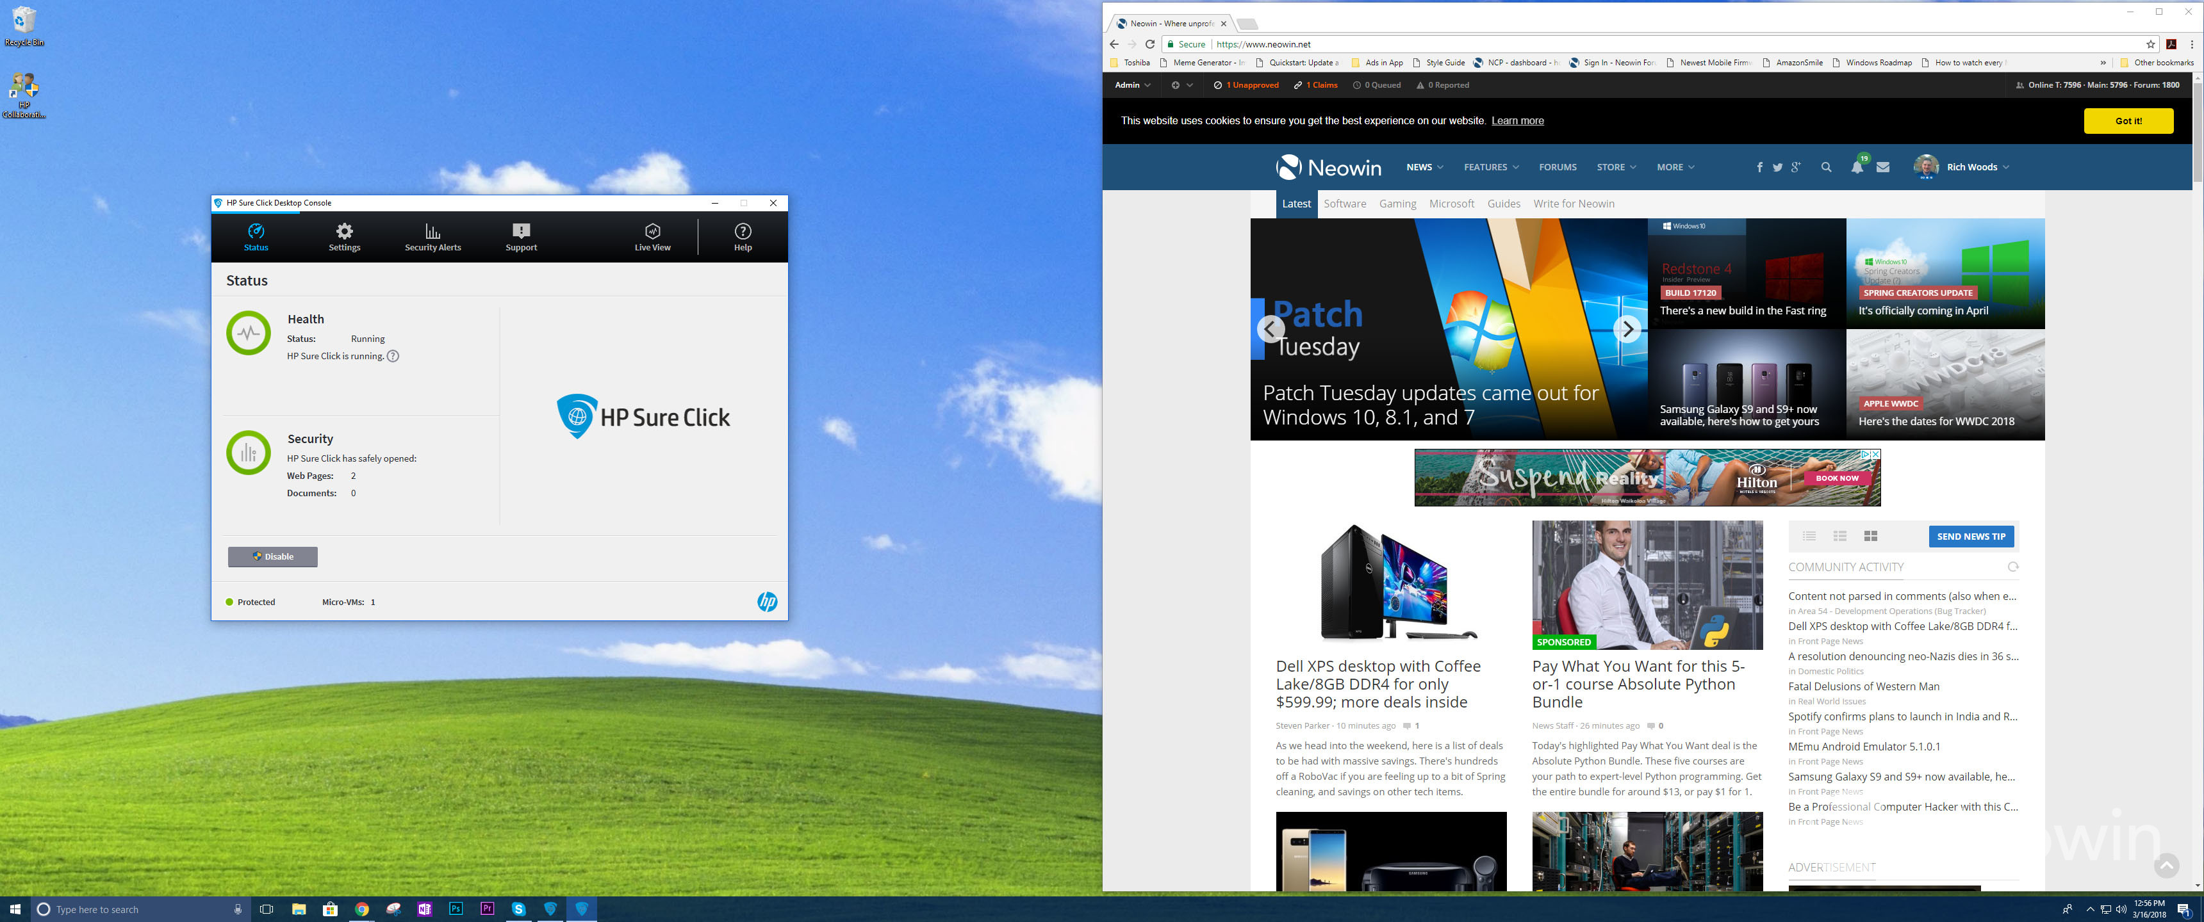This screenshot has height=922, width=2204.
Task: Click the help question mark beside running status
Action: pyautogui.click(x=393, y=356)
